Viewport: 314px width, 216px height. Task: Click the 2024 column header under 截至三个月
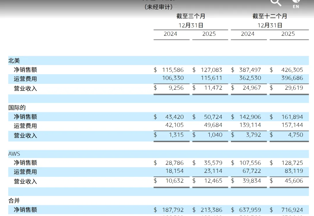171,34
